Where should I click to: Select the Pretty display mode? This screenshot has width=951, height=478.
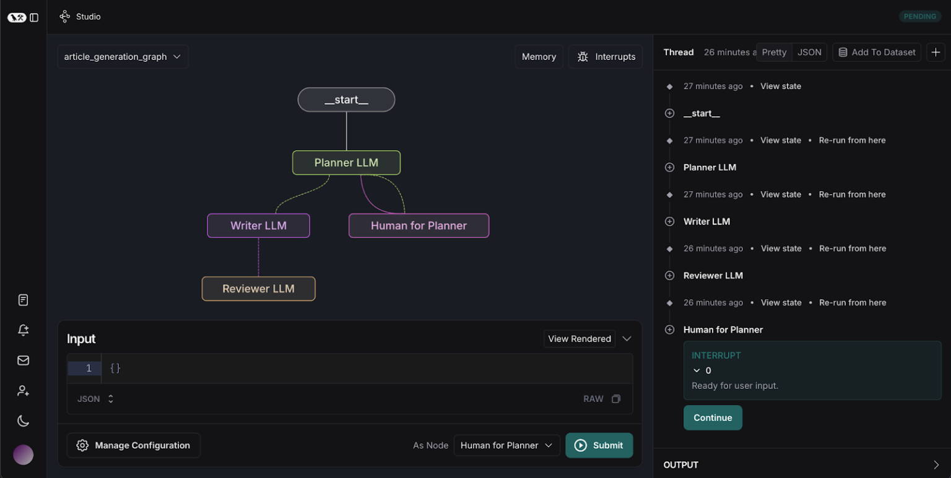[x=774, y=52]
